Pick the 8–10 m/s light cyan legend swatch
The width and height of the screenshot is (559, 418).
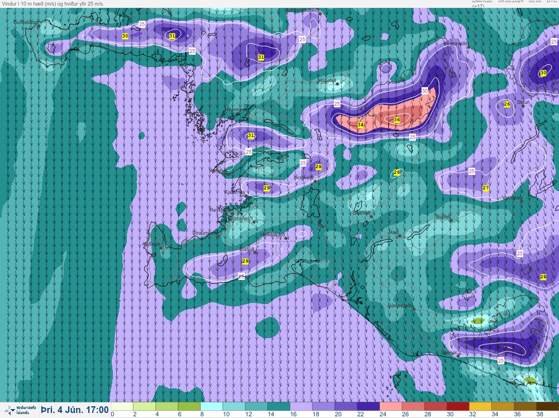point(212,407)
